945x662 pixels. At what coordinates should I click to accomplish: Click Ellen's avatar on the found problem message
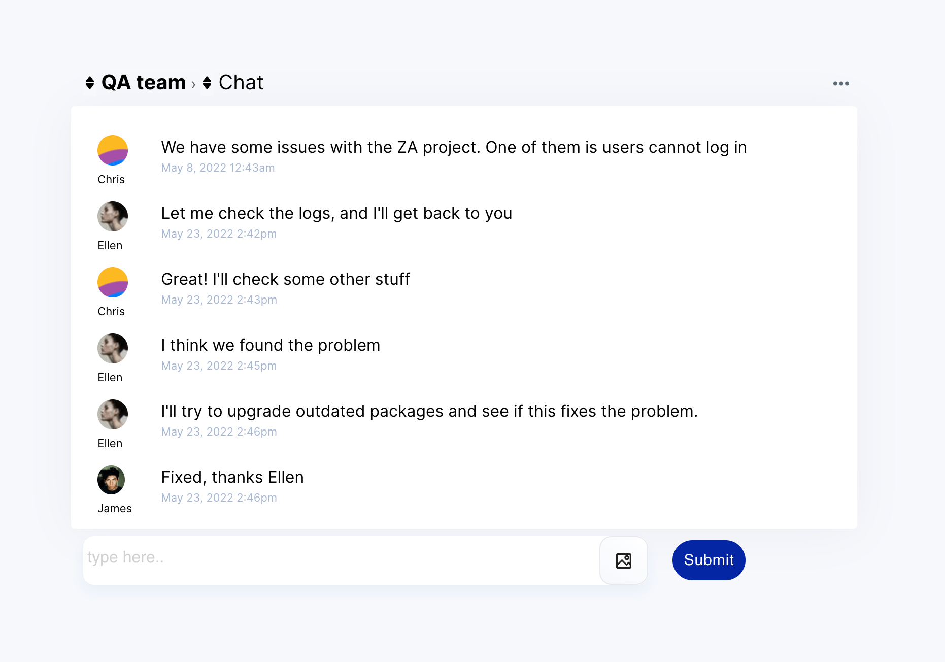(x=112, y=348)
